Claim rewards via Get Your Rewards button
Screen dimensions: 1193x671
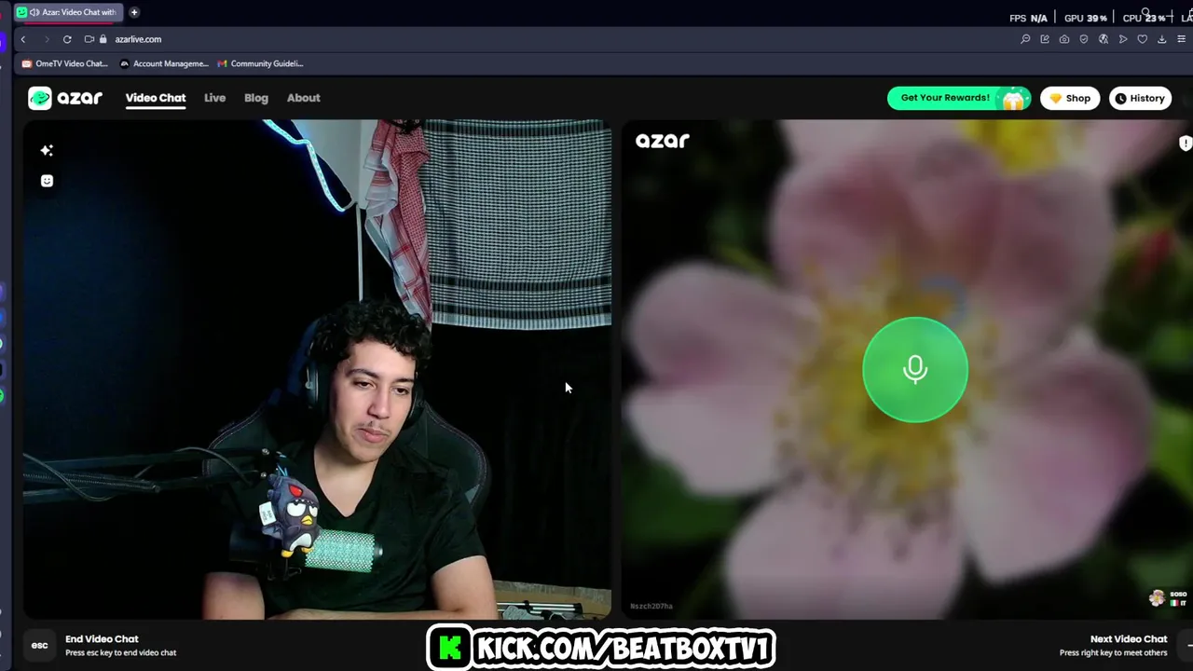tap(959, 98)
